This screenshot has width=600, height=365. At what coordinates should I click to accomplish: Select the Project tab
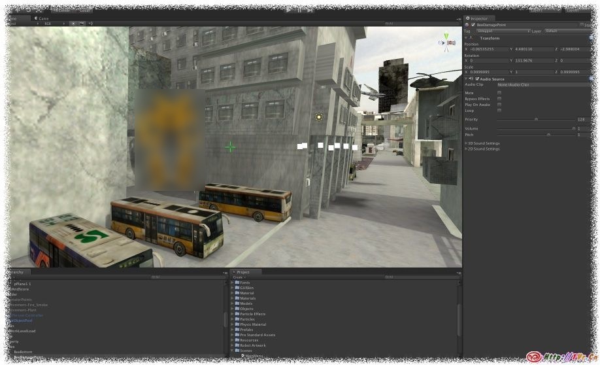(243, 272)
